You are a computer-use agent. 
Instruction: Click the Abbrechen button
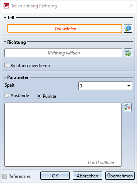pos(88,176)
